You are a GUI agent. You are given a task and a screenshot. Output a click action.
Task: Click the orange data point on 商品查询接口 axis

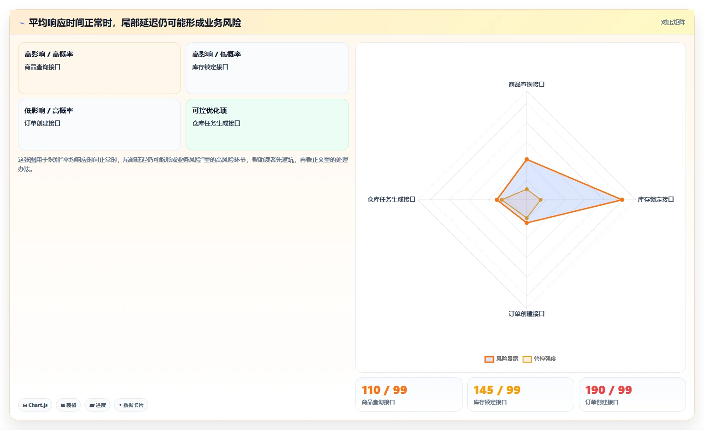527,160
